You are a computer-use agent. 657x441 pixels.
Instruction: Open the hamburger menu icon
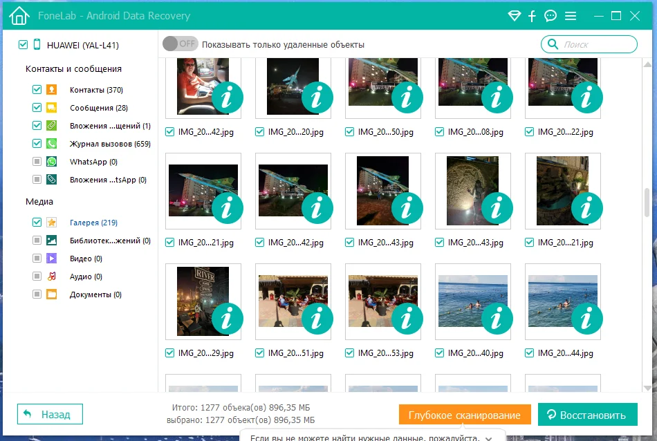pyautogui.click(x=571, y=16)
